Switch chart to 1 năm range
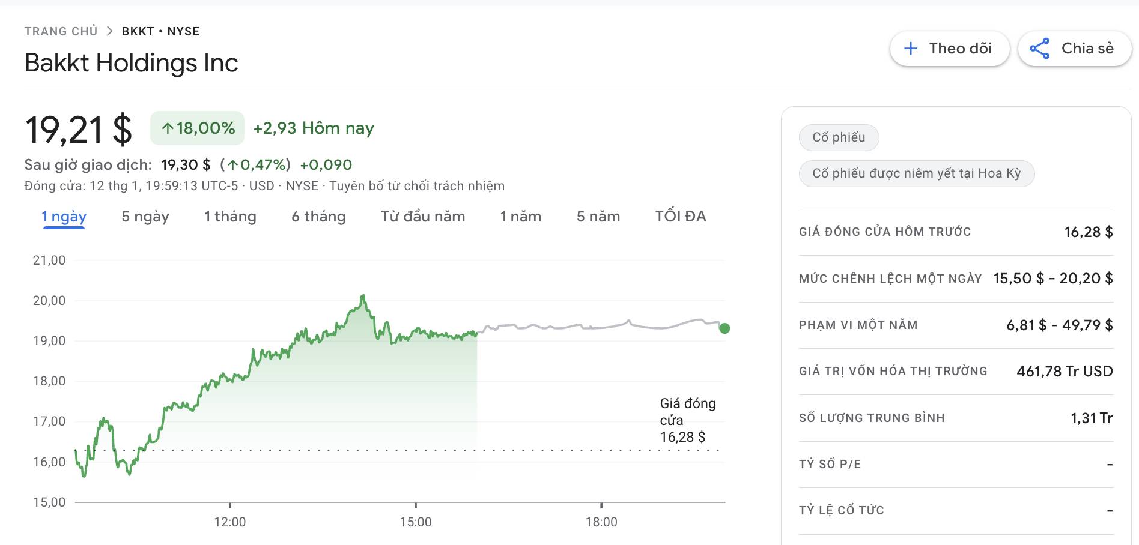Screen dimensions: 1139x545 520,217
